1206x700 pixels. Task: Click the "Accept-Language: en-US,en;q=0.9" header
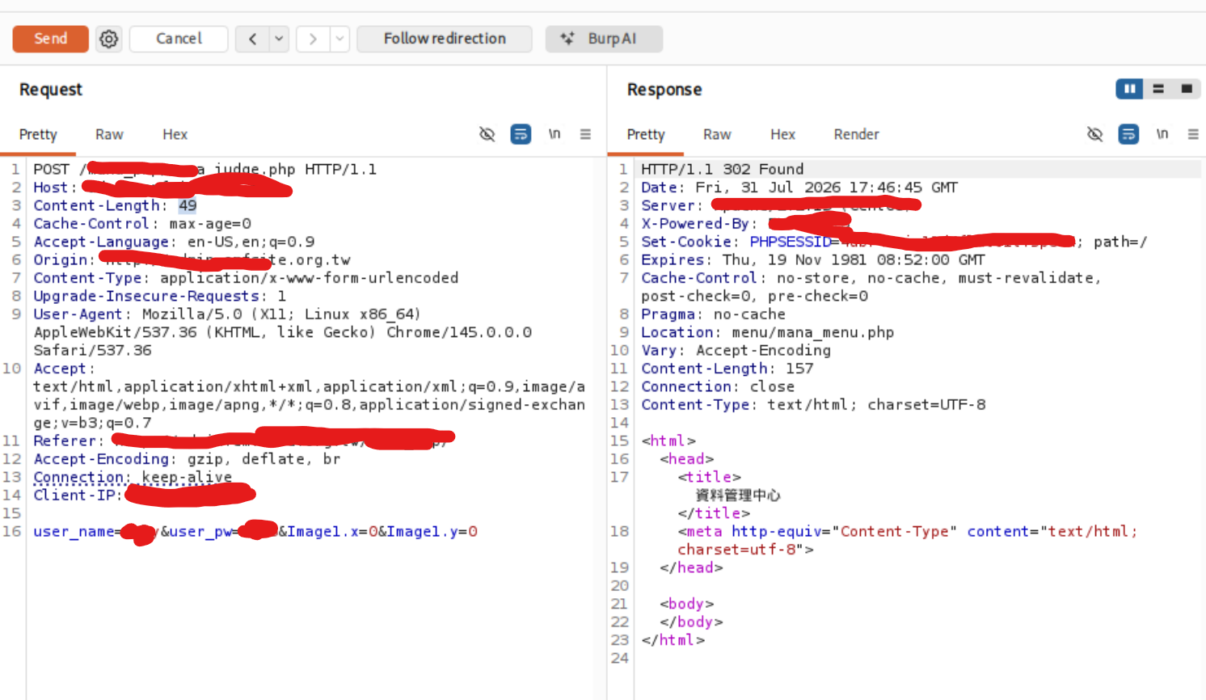pyautogui.click(x=174, y=242)
